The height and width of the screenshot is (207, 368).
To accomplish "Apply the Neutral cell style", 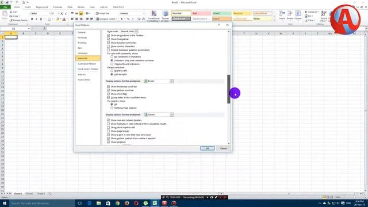I will pyautogui.click(x=241, y=13).
